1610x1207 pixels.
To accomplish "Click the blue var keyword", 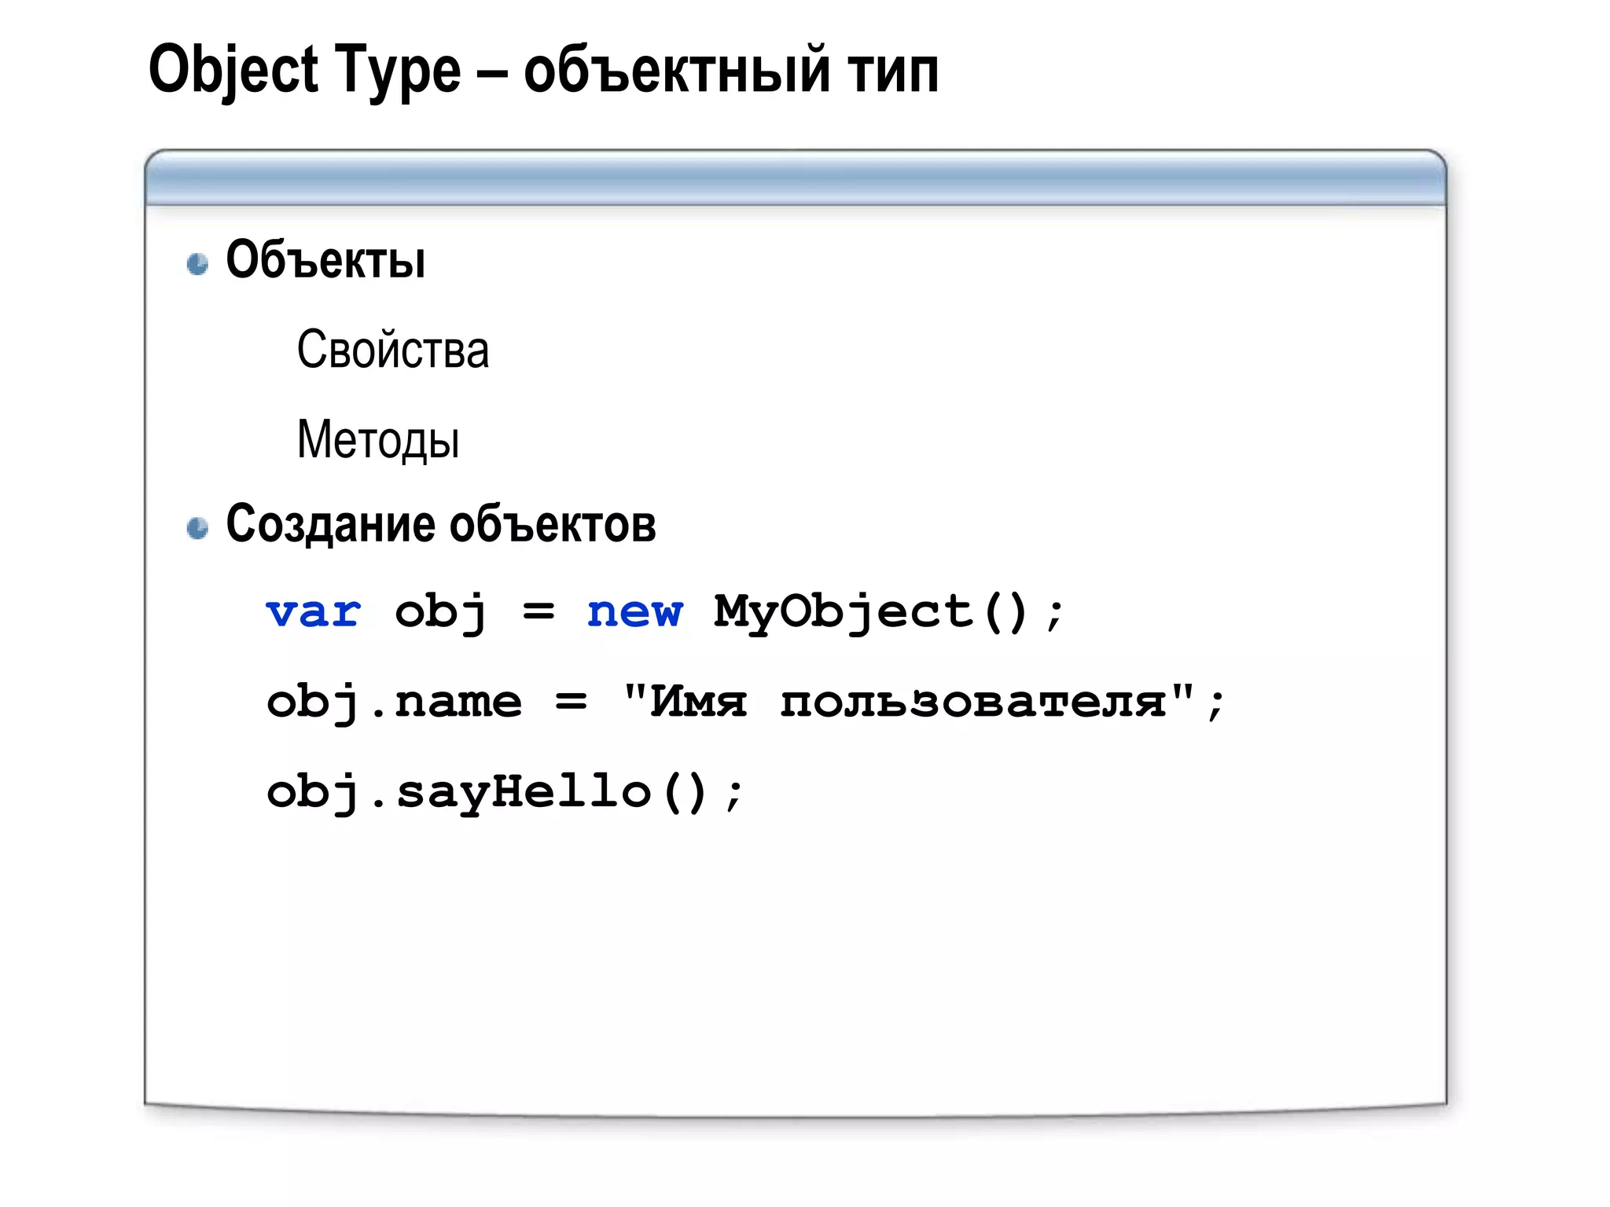I will pyautogui.click(x=313, y=612).
